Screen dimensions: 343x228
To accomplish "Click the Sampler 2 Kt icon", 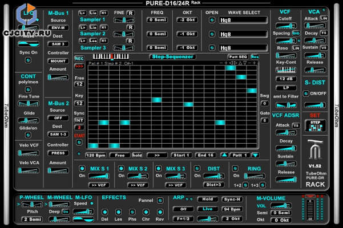I will [x=104, y=27].
